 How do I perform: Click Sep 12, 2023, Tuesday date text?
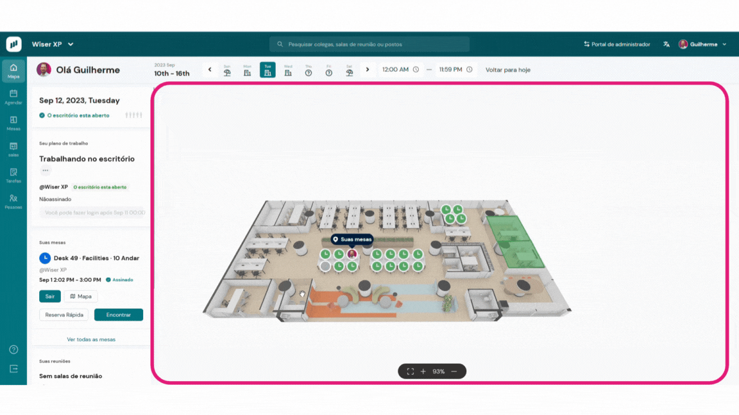(x=79, y=100)
